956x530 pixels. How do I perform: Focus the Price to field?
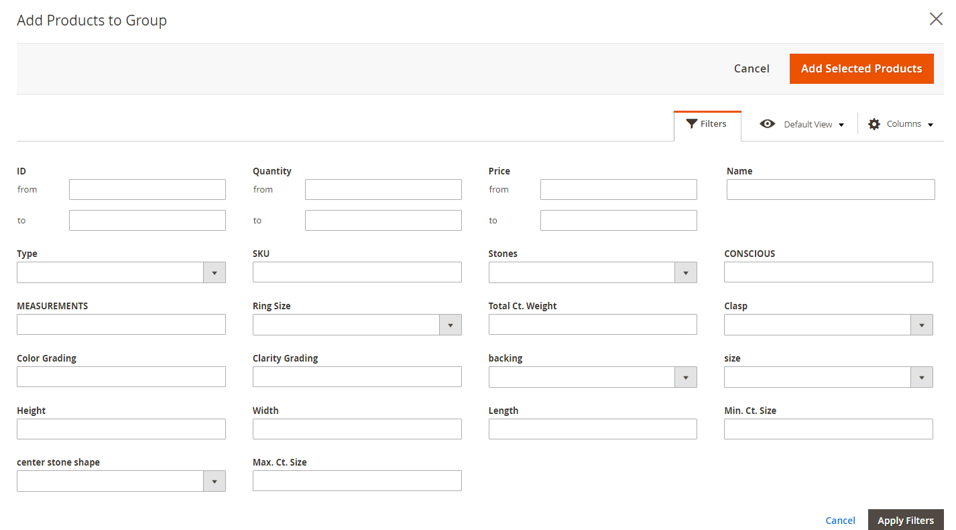619,220
